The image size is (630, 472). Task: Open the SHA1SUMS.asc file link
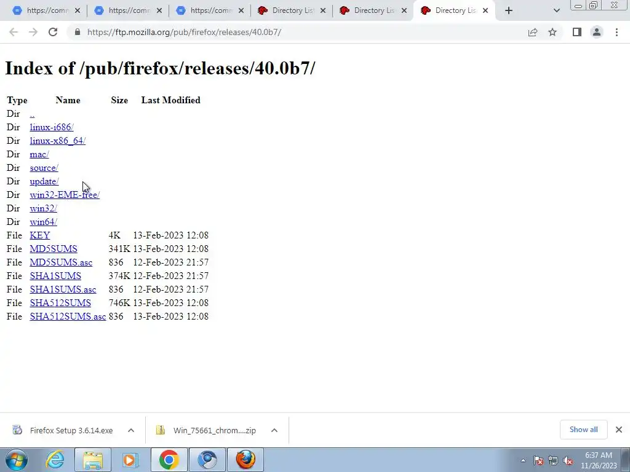coord(63,289)
